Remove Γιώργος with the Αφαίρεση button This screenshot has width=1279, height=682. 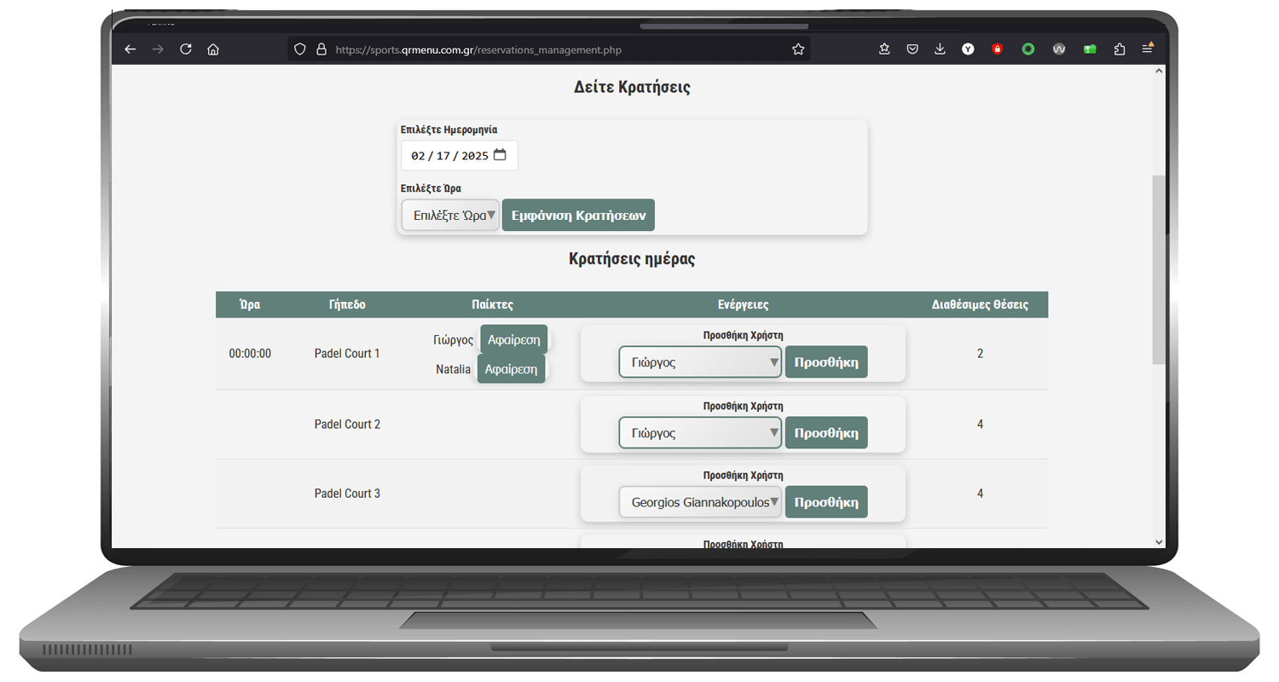point(513,339)
